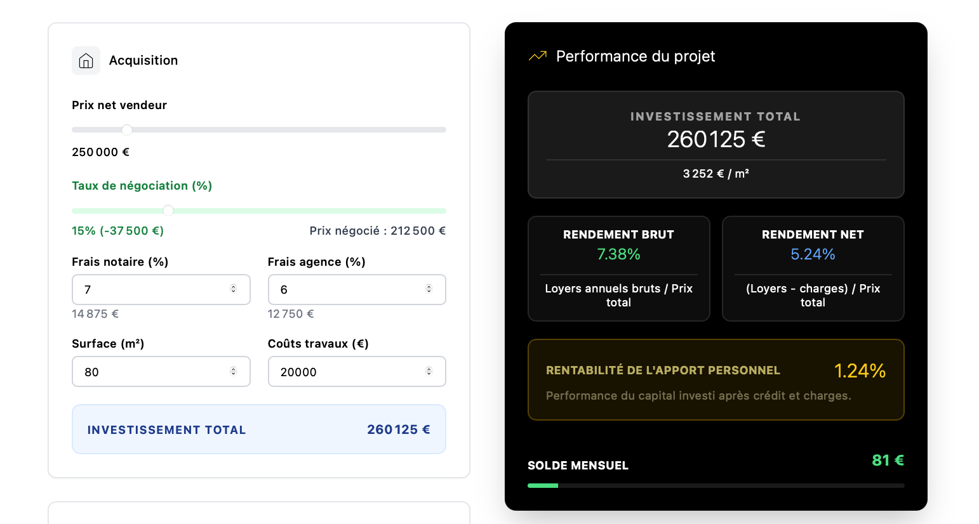Image resolution: width=979 pixels, height=524 pixels.
Task: Use the stepper arrows in Surface field
Action: tap(233, 372)
